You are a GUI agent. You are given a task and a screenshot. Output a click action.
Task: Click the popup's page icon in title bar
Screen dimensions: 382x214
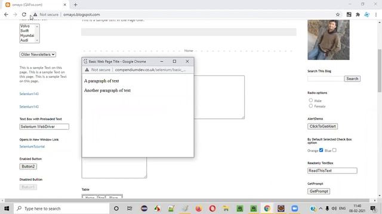pyautogui.click(x=85, y=61)
